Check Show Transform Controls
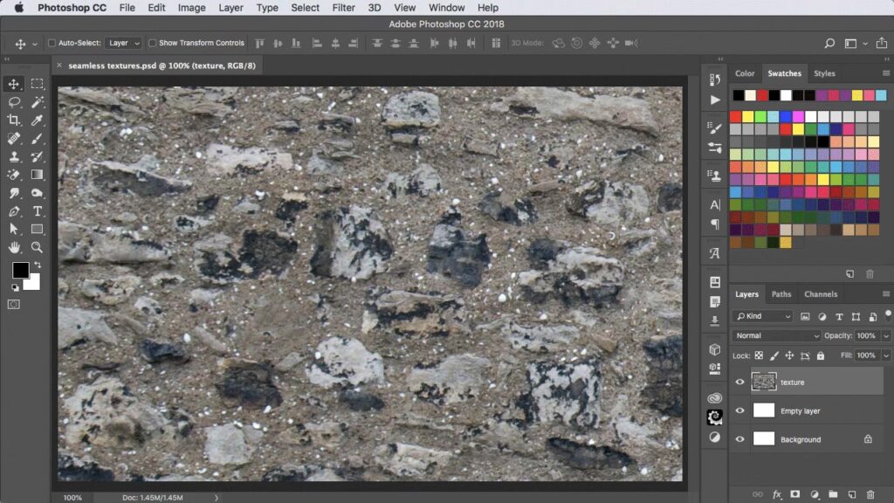The image size is (894, 503). coord(152,43)
